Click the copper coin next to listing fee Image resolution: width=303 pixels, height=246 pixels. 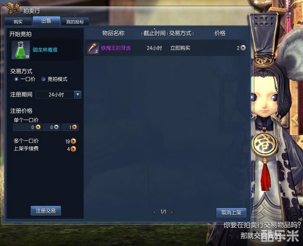click(73, 149)
